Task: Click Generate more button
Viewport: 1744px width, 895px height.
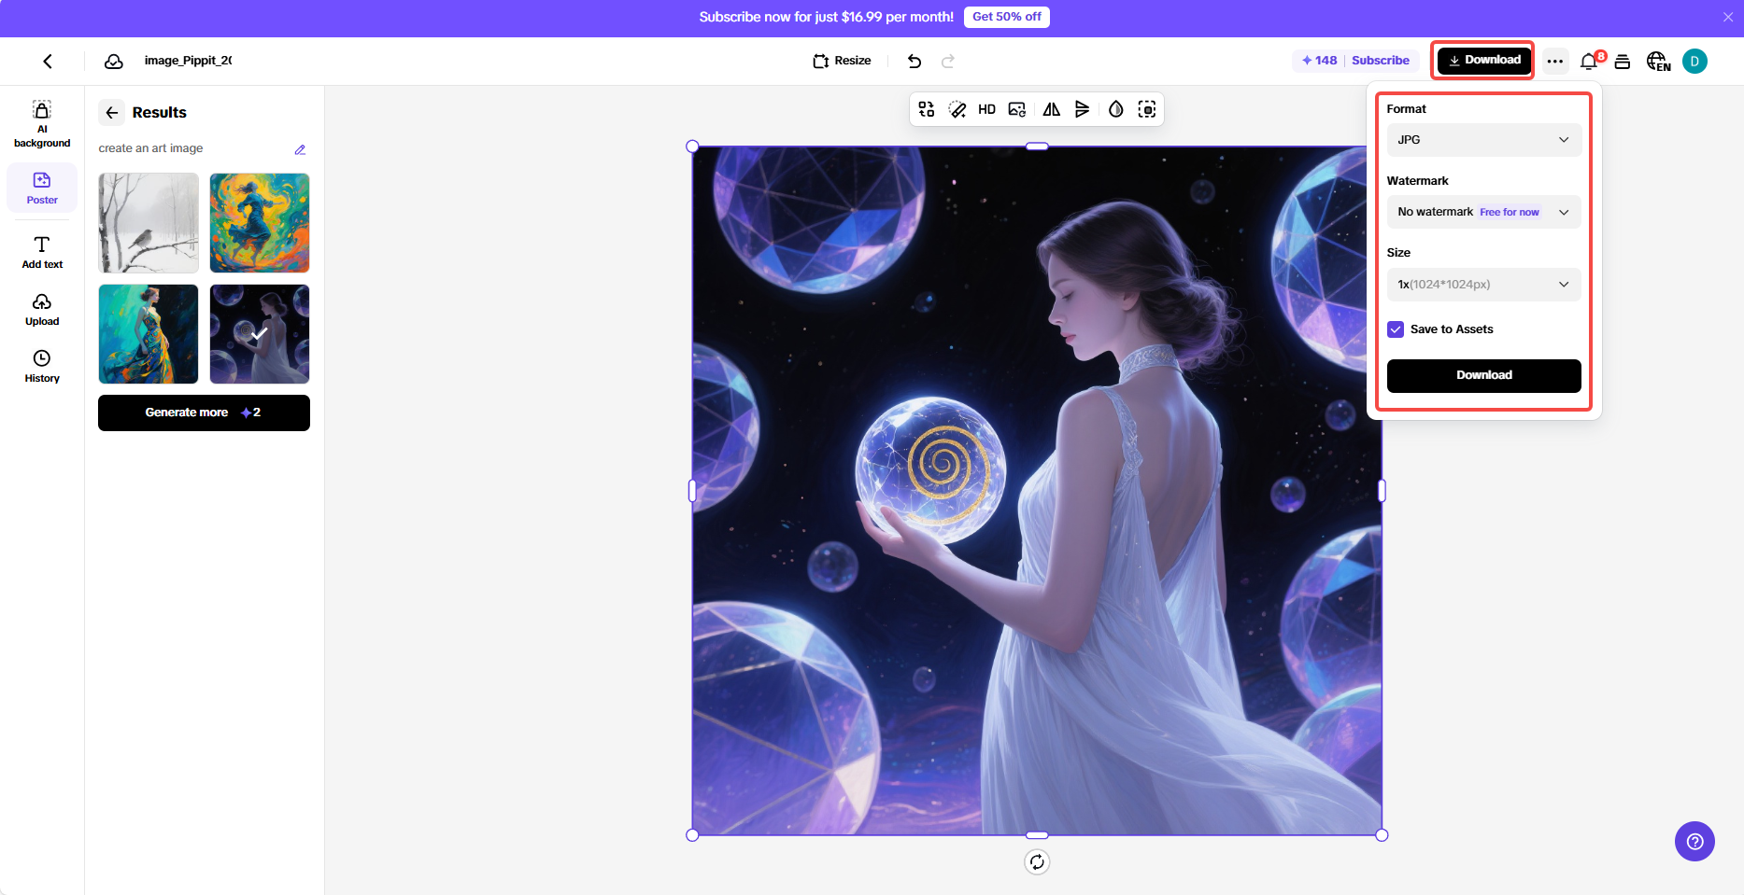Action: coord(204,413)
